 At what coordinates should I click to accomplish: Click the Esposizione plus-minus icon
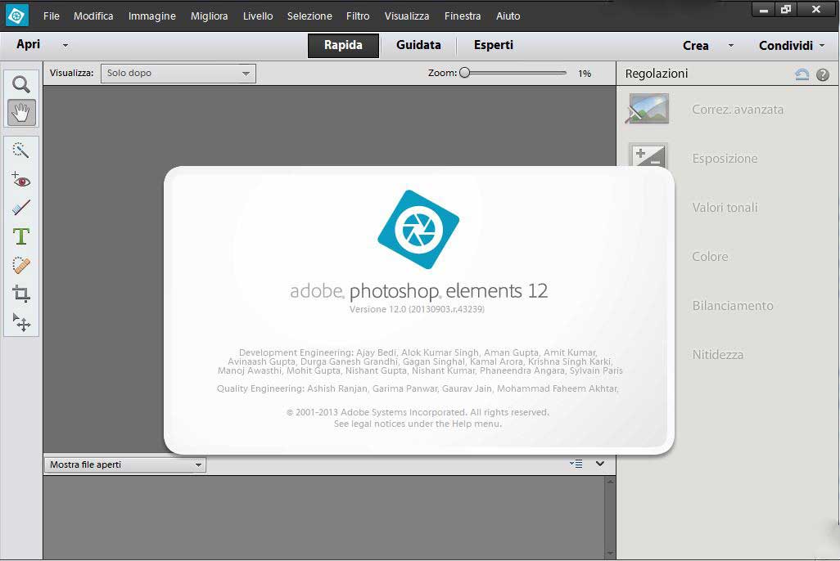click(648, 155)
